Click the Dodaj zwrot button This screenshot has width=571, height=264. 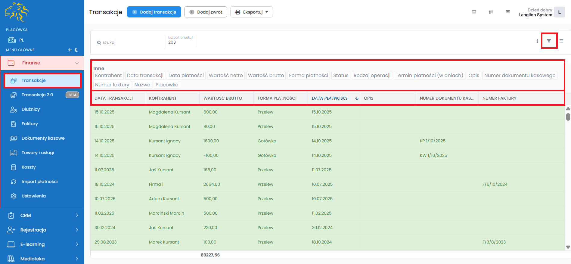206,12
